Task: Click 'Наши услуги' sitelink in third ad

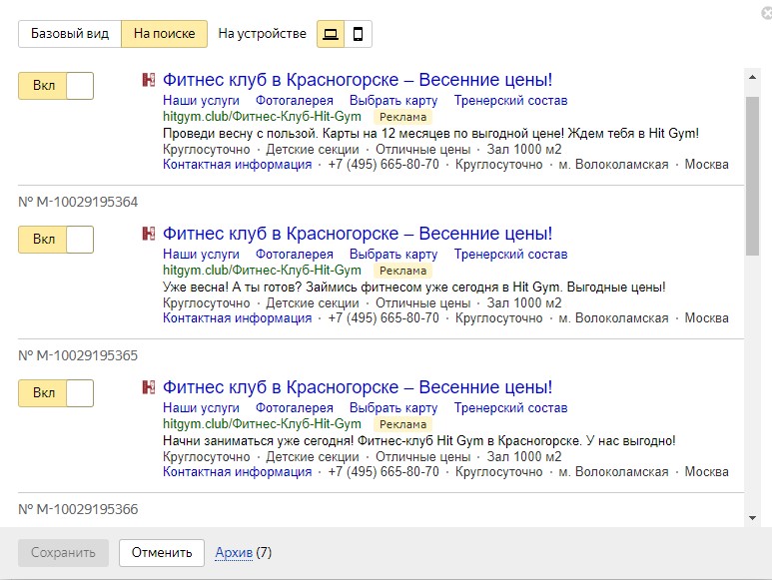Action: (x=201, y=408)
